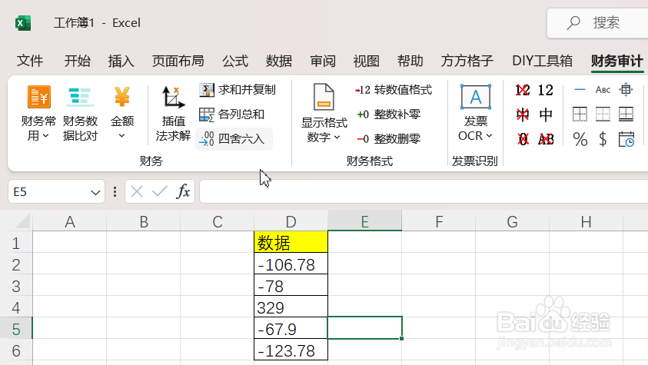Click the top border grid icon
The image size is (648, 365).
(580, 114)
